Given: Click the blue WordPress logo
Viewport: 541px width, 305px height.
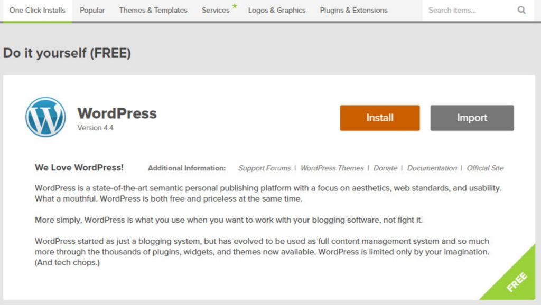Looking at the screenshot, I should pos(45,117).
